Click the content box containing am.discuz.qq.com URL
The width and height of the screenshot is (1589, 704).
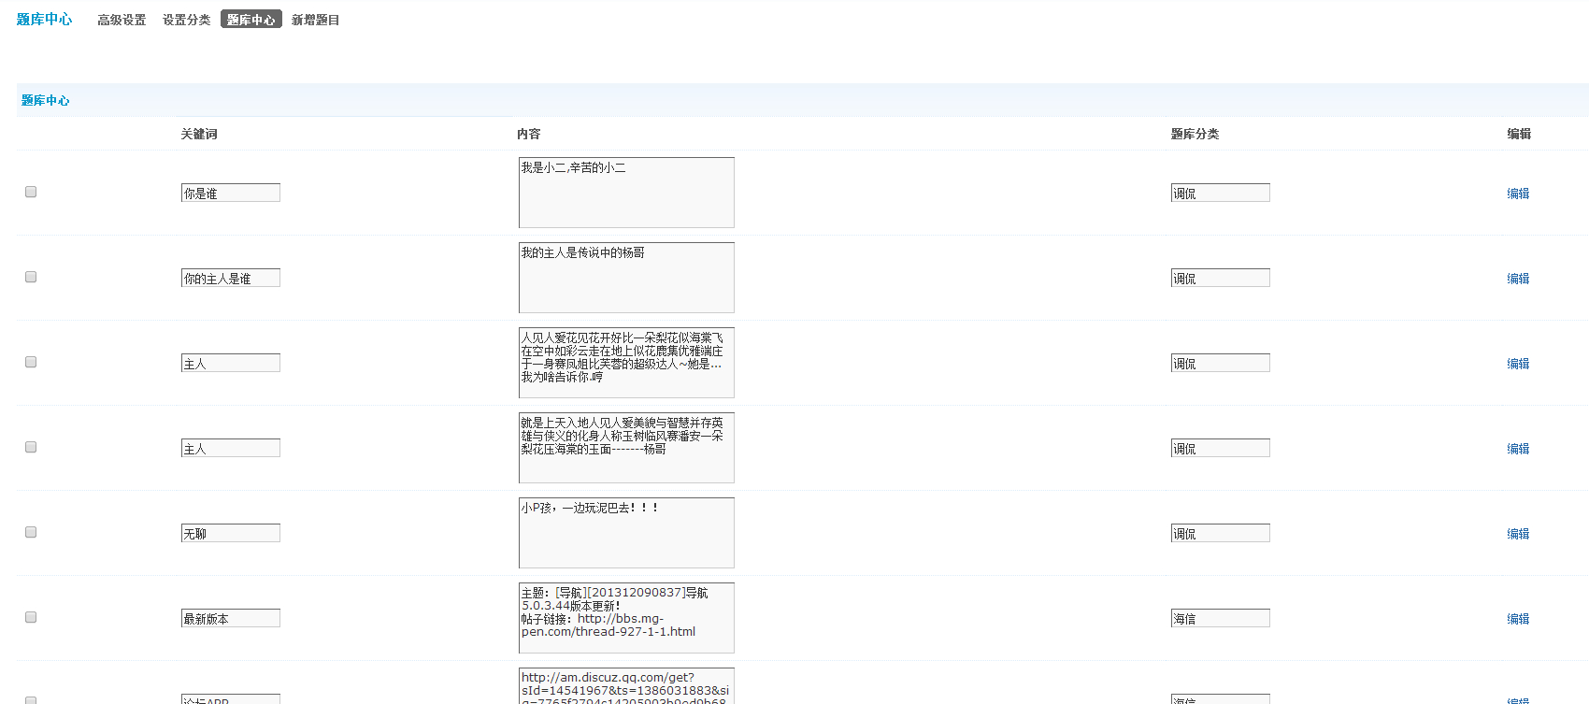[626, 686]
